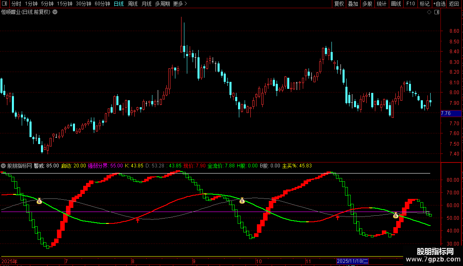This screenshot has height=266, width=463.
Task: Switch to 周线 weekly chart
Action: pyautogui.click(x=133, y=4)
